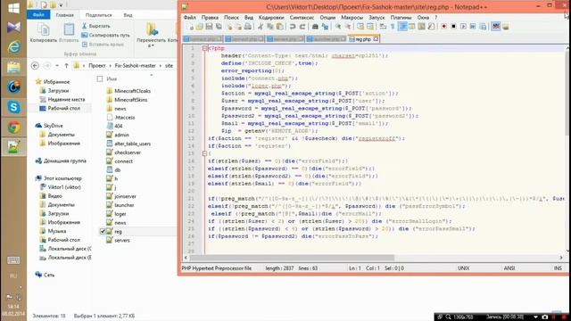Open recent locations dropdown in Explorer navigation
This screenshot has width=571, height=321.
coord(57,66)
